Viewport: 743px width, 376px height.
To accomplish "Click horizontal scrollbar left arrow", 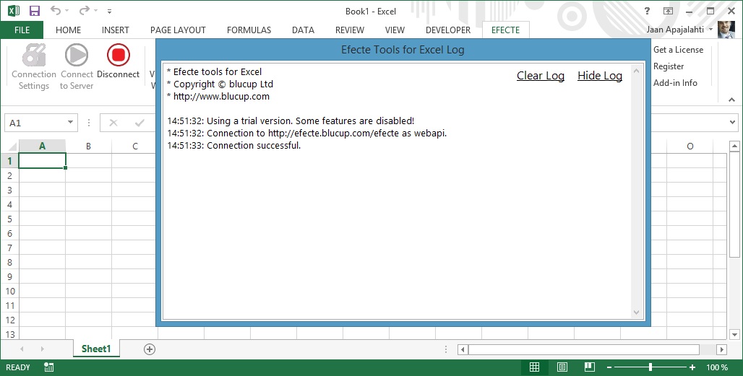I will click(x=463, y=350).
